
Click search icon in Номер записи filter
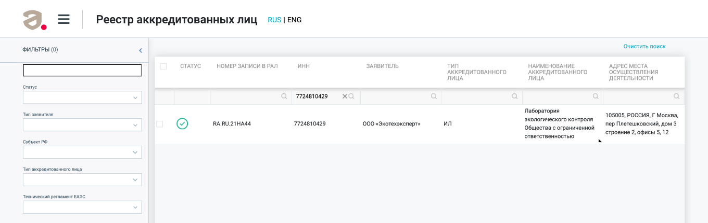tap(284, 96)
